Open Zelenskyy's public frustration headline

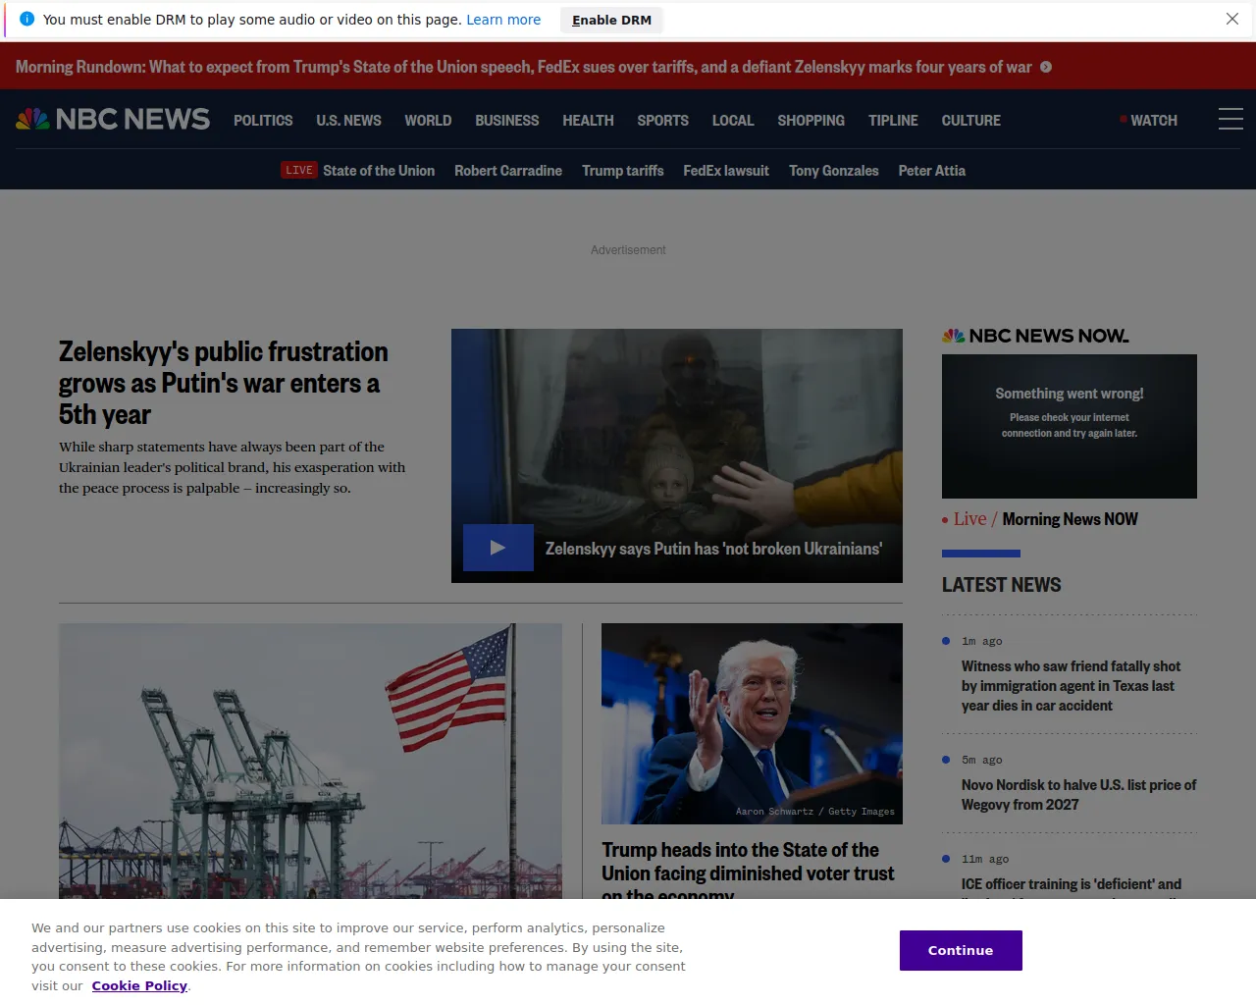[x=224, y=383]
